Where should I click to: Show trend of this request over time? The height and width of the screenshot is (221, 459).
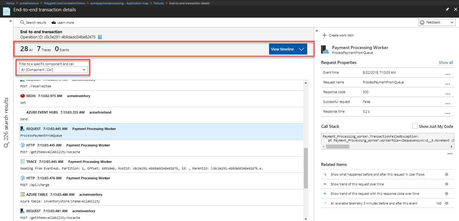click(357, 184)
